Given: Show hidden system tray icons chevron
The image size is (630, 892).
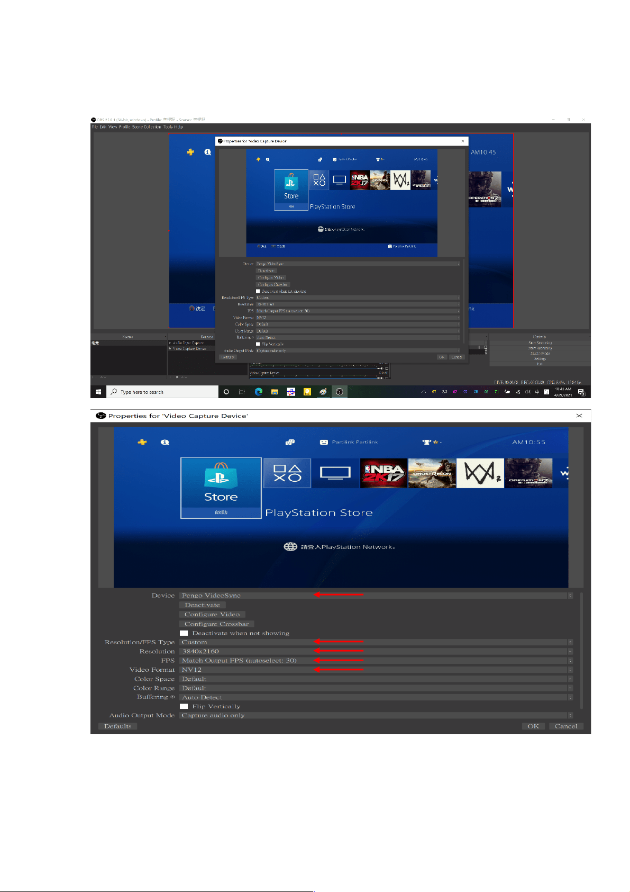Looking at the screenshot, I should pos(423,392).
